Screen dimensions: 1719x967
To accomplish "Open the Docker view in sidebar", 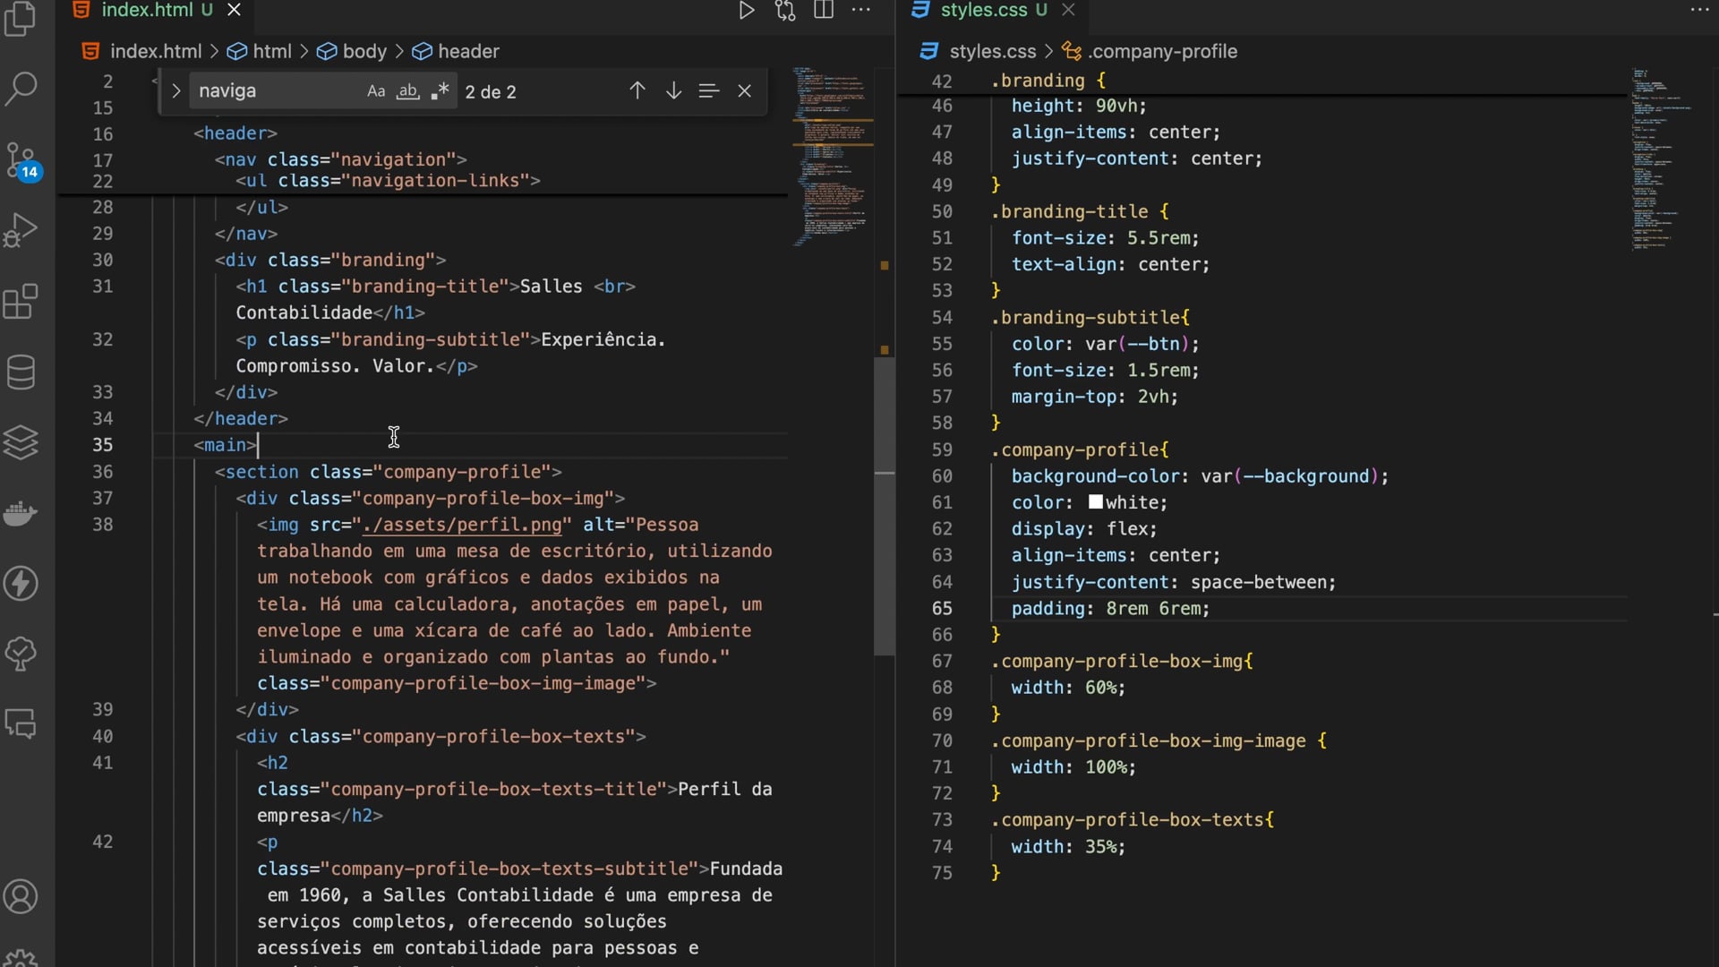I will [x=21, y=513].
